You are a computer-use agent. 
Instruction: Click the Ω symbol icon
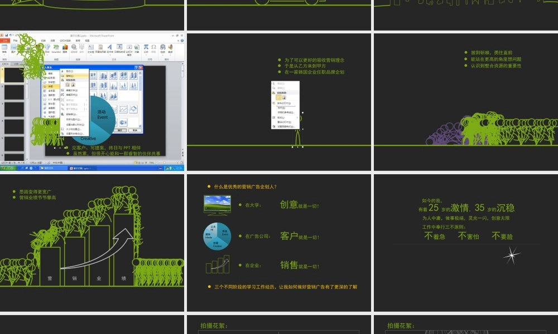pyautogui.click(x=154, y=48)
